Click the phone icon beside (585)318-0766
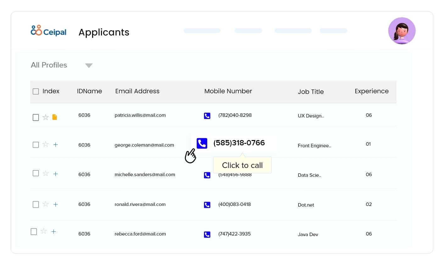This screenshot has width=444, height=265. (202, 143)
